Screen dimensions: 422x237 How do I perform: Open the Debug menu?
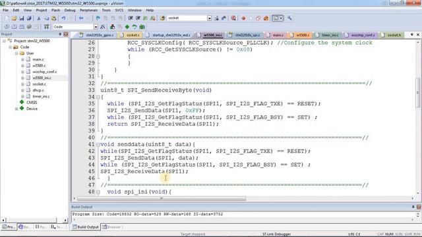coord(70,11)
